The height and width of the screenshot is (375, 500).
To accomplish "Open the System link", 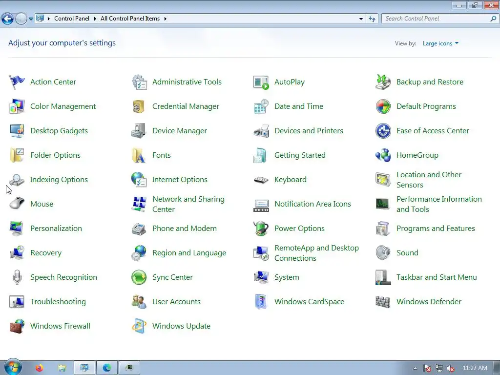I will tap(287, 277).
